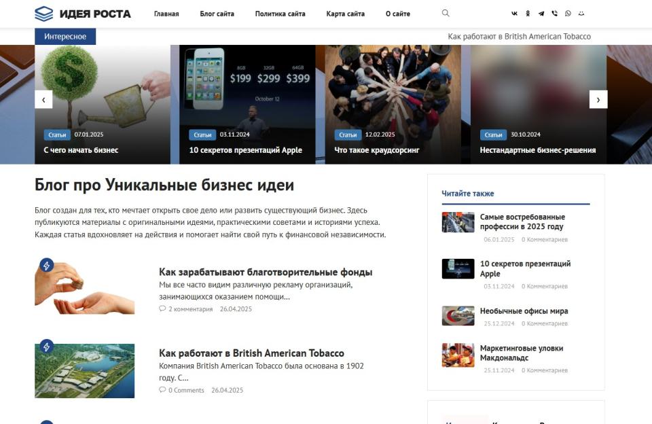Screen dimensions: 652x424
Task: Open Блог сайта menu item
Action: coord(217,14)
